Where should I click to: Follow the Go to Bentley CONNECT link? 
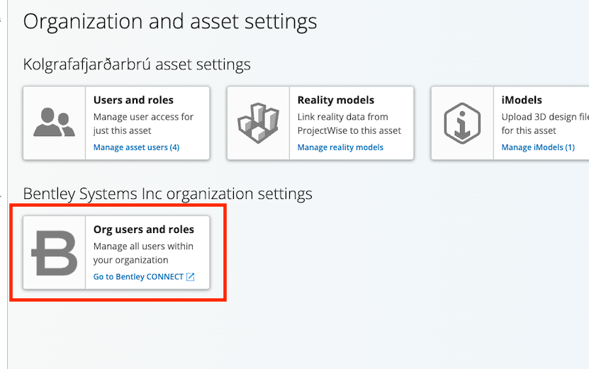coord(138,277)
